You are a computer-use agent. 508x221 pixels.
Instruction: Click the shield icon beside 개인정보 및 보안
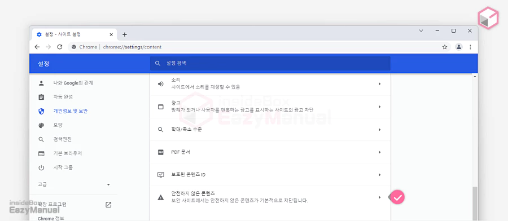point(41,111)
